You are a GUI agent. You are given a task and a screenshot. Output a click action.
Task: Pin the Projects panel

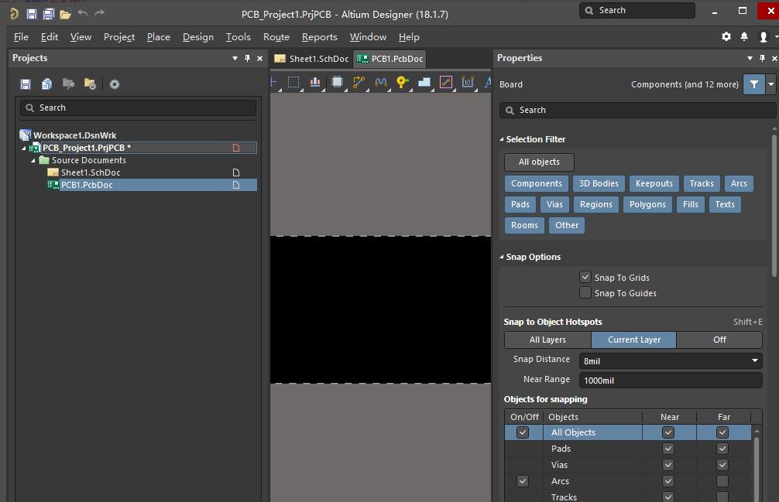tap(248, 58)
